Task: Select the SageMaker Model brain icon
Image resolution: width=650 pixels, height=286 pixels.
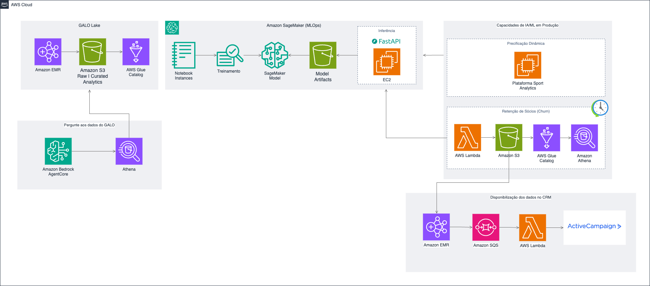Action: [275, 55]
